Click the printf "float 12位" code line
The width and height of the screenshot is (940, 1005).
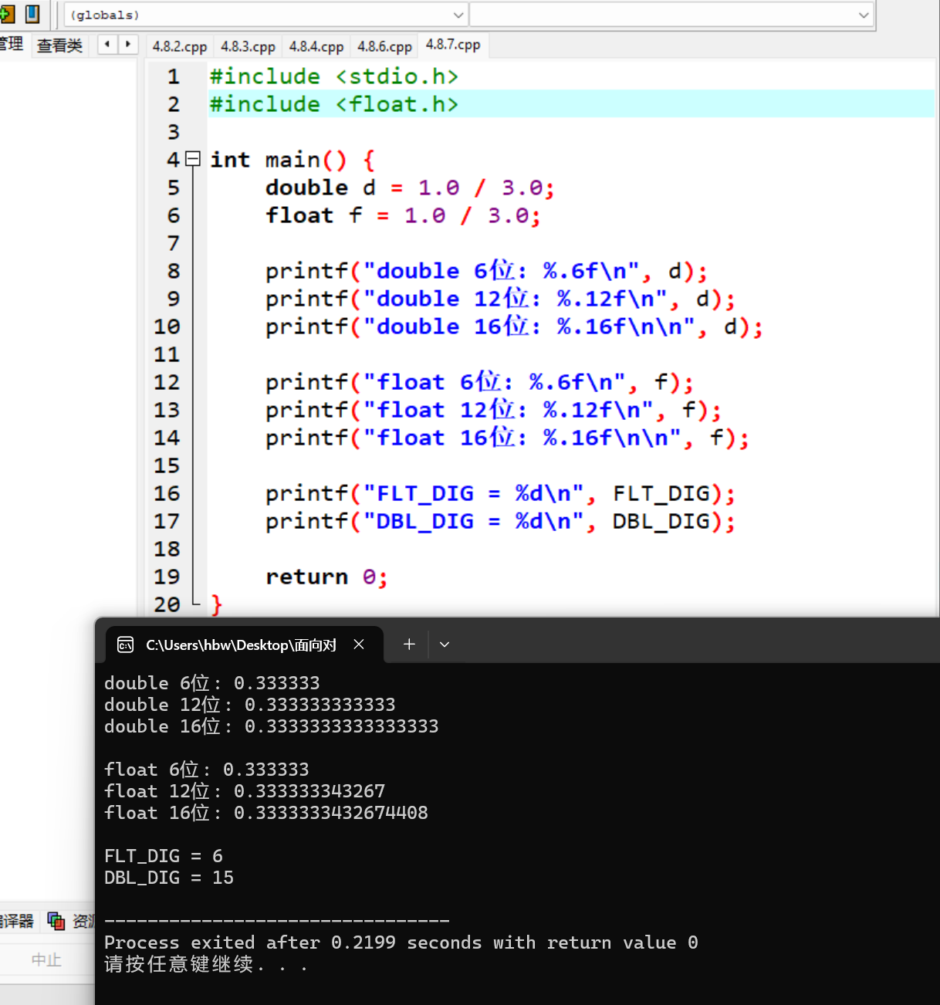[493, 410]
